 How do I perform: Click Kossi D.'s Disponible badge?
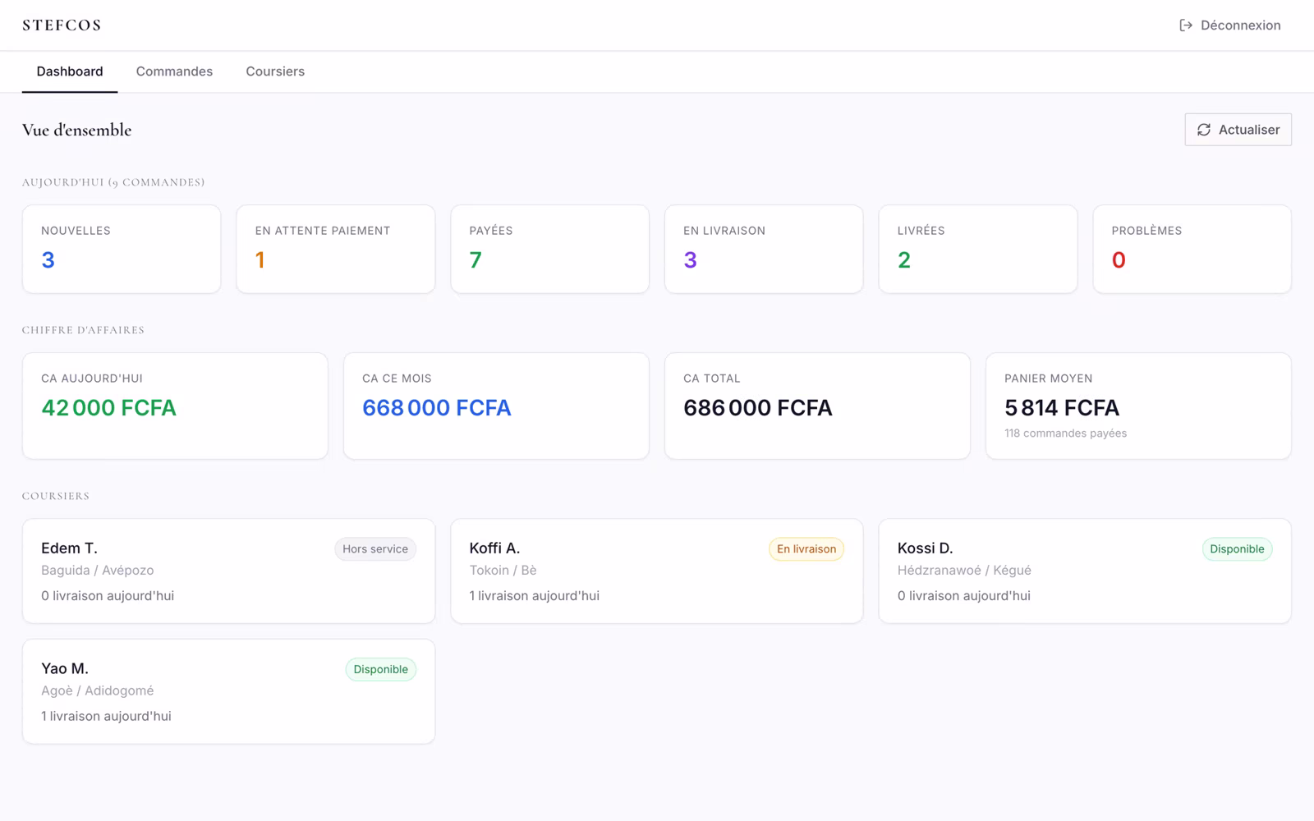[x=1237, y=549]
